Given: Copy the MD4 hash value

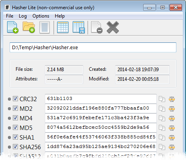Looking at the screenshot, I should click(162, 118).
